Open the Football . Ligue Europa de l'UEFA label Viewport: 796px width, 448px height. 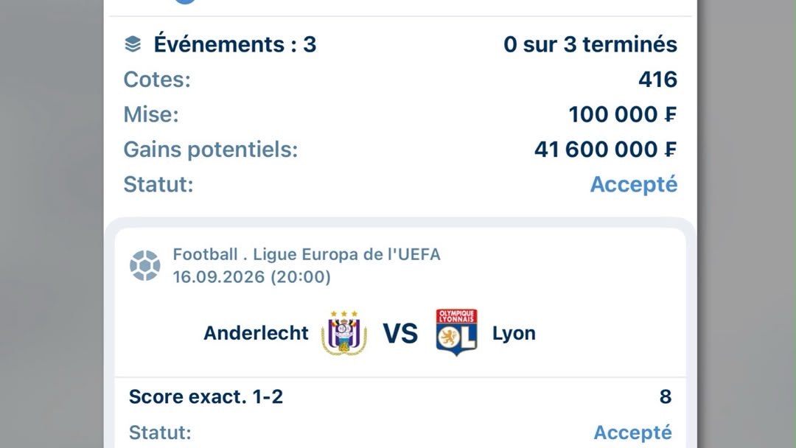(307, 254)
